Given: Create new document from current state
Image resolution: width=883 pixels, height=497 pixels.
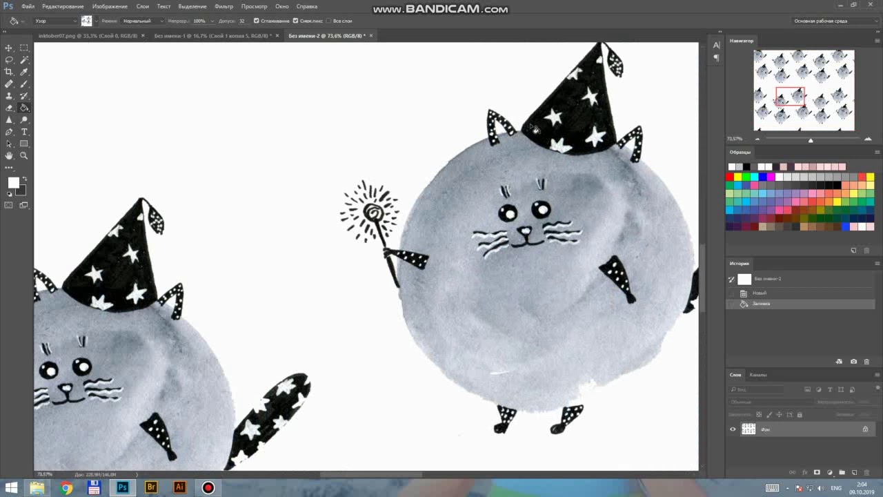Looking at the screenshot, I should (x=839, y=362).
